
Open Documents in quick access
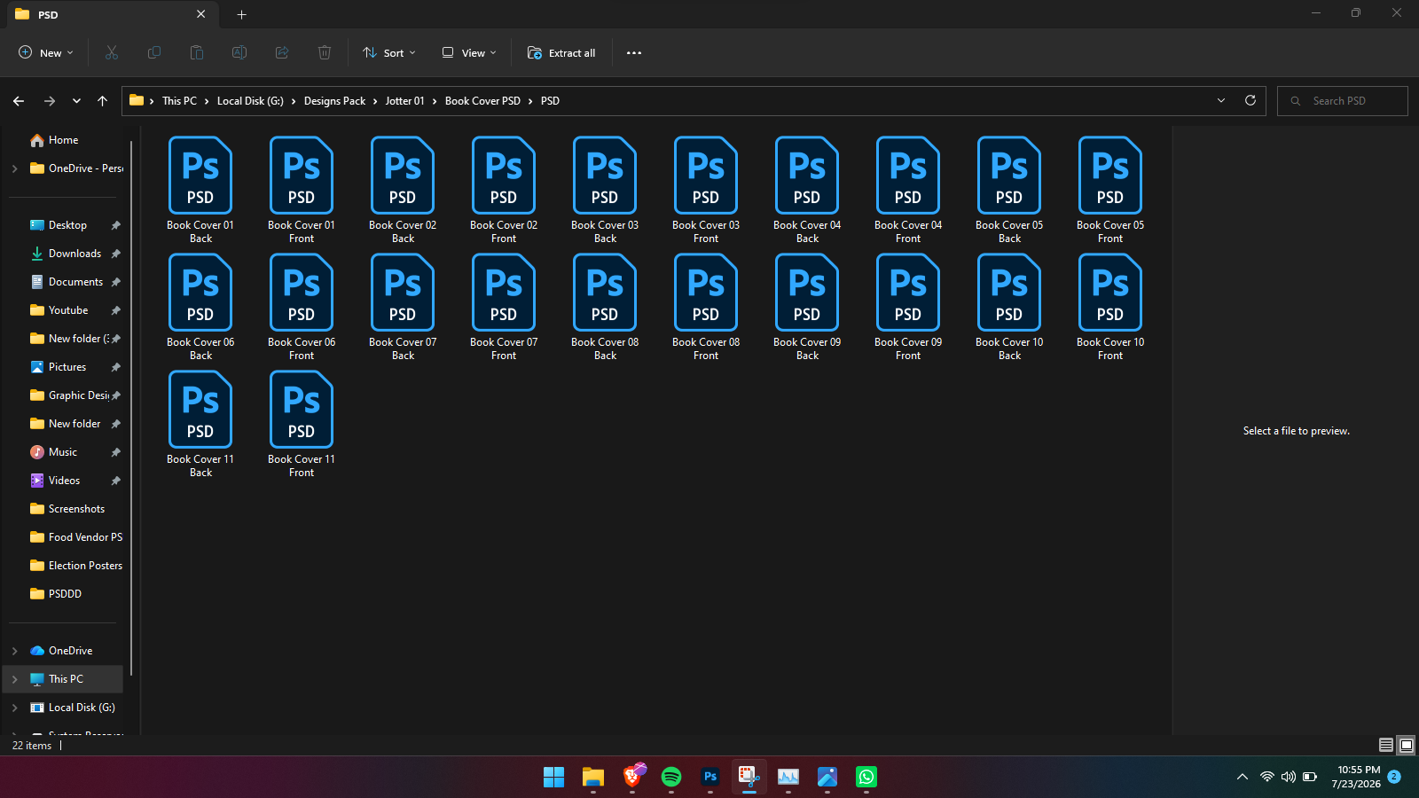coord(76,282)
